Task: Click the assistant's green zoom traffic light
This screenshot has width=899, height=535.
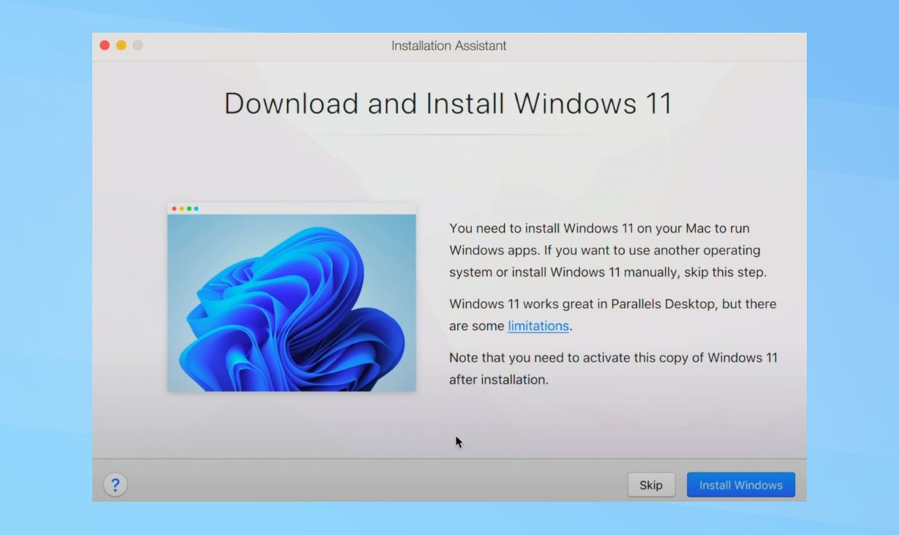Action: coord(137,45)
